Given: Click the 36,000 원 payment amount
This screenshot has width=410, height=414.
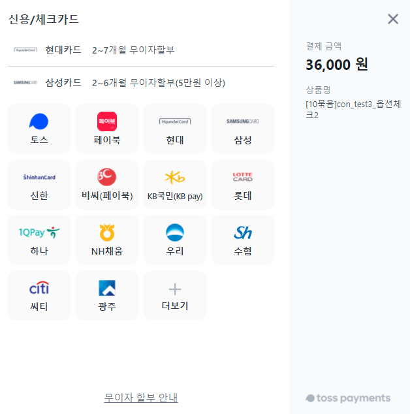Looking at the screenshot, I should click(x=337, y=65).
